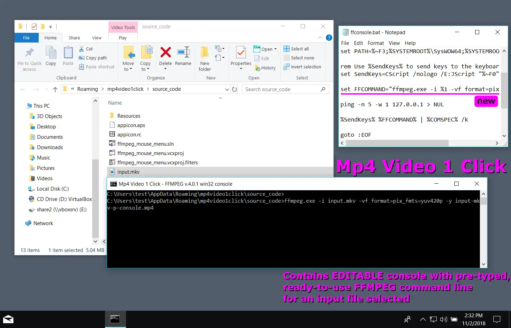Open the Copy to dropdown
The image size is (511, 328).
[x=145, y=66]
